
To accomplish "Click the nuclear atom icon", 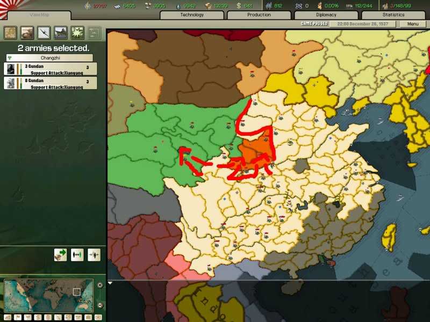I will [x=299, y=6].
